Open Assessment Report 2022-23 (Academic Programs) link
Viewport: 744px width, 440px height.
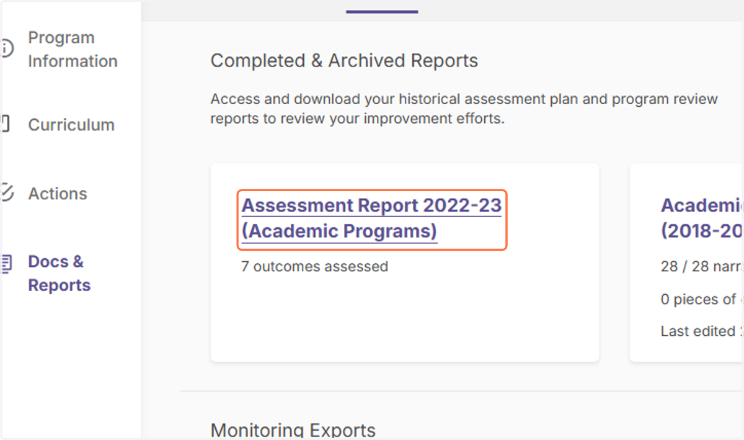(x=371, y=218)
